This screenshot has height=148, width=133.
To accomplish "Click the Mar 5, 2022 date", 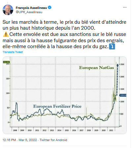I will click(28, 140).
